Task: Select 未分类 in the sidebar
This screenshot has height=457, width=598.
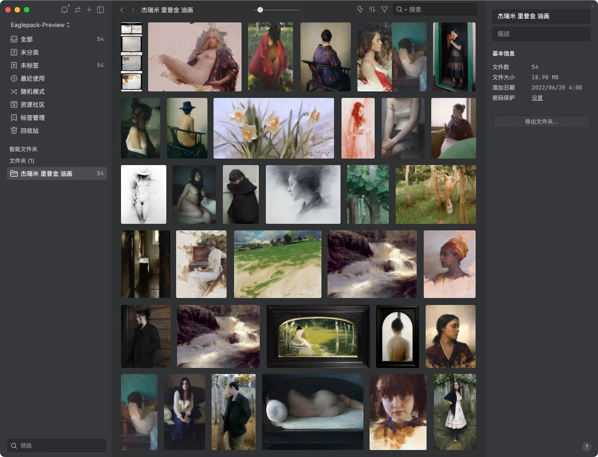Action: pyautogui.click(x=57, y=52)
